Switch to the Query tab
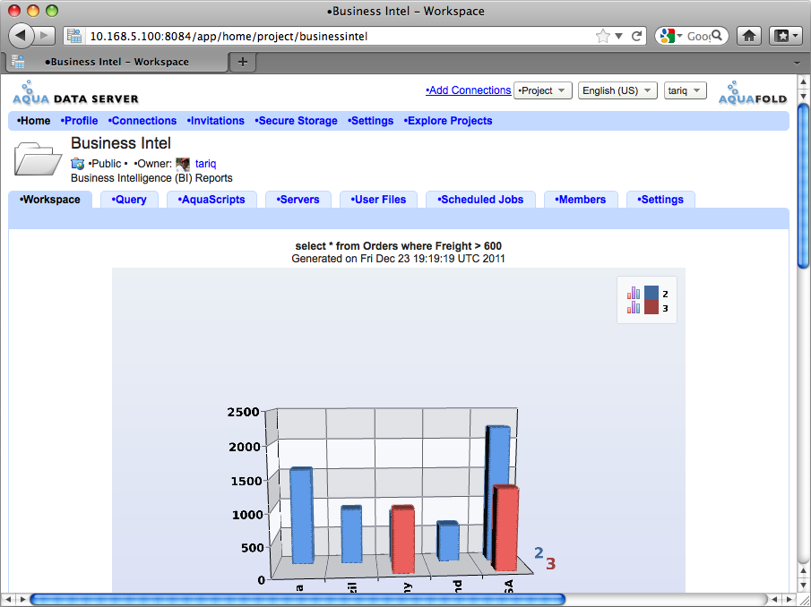This screenshot has height=607, width=811. coord(129,200)
